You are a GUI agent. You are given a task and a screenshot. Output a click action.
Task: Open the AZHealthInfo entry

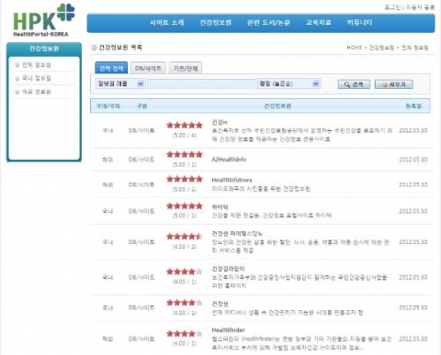click(x=229, y=160)
